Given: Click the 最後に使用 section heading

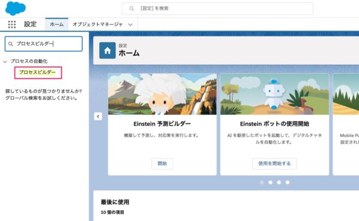Looking at the screenshot, I should [115, 202].
